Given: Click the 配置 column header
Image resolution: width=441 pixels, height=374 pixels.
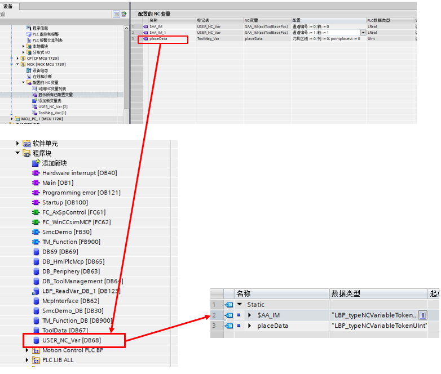Looking at the screenshot, I should pos(329,20).
